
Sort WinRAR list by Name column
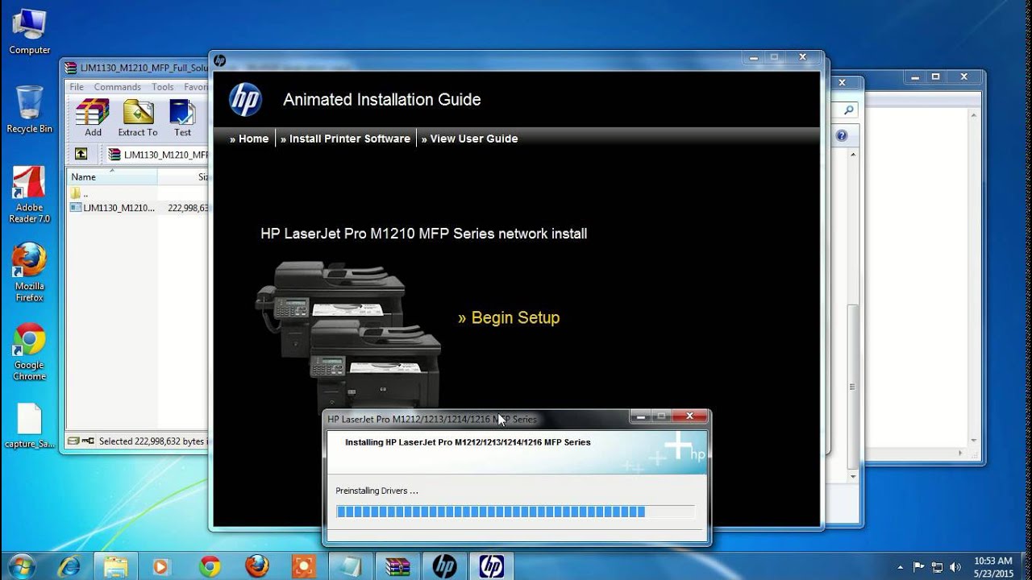click(112, 176)
